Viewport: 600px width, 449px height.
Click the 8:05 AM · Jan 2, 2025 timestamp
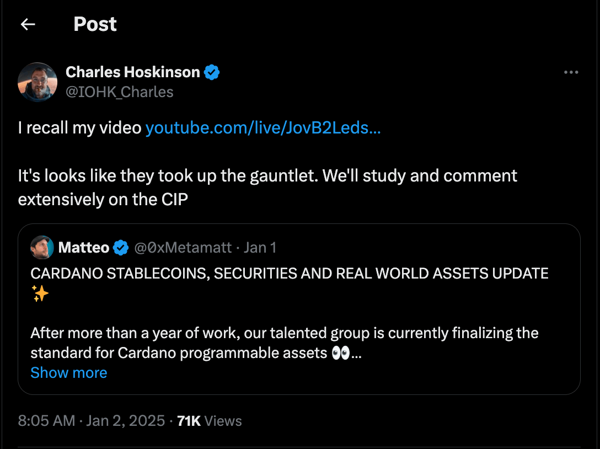pos(92,421)
